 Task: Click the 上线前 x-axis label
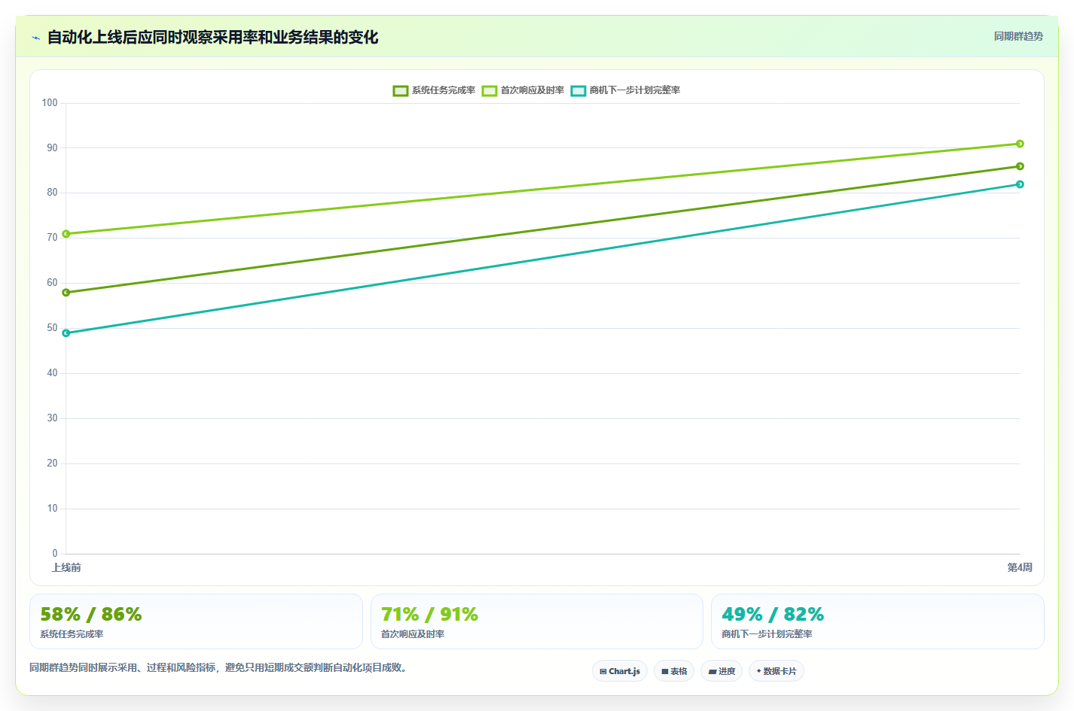(66, 568)
